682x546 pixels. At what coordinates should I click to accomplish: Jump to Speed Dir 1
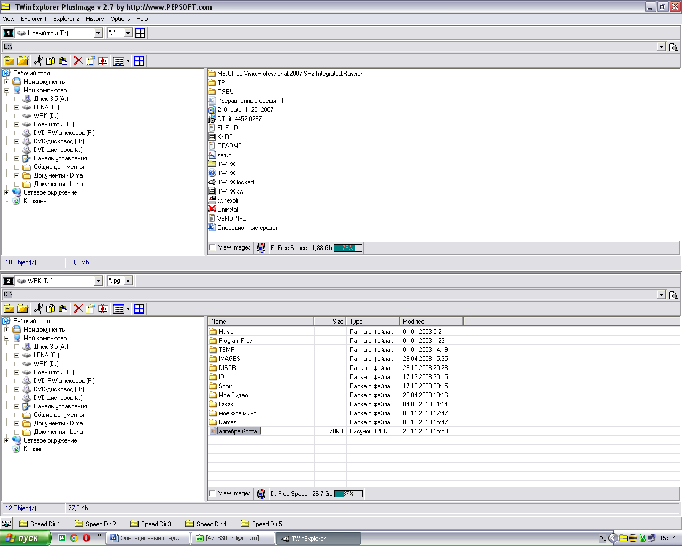[40, 524]
